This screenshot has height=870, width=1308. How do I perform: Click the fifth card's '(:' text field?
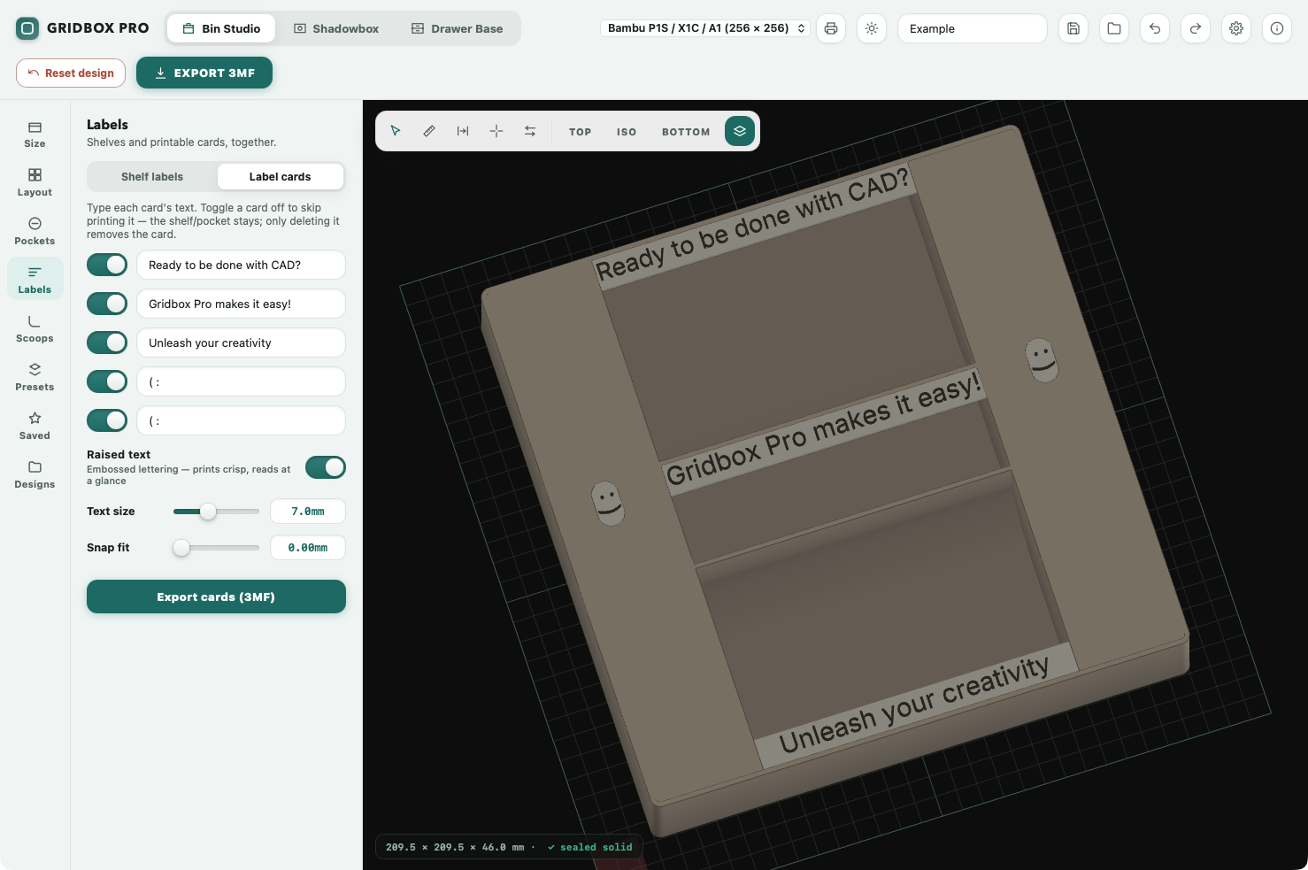pos(241,420)
